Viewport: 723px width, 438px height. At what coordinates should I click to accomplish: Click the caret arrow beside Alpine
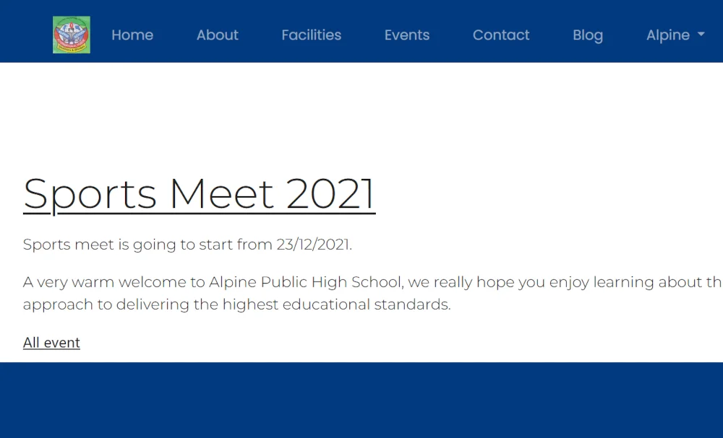point(701,34)
